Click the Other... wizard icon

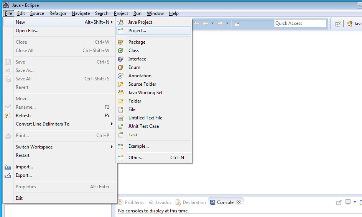coord(120,158)
